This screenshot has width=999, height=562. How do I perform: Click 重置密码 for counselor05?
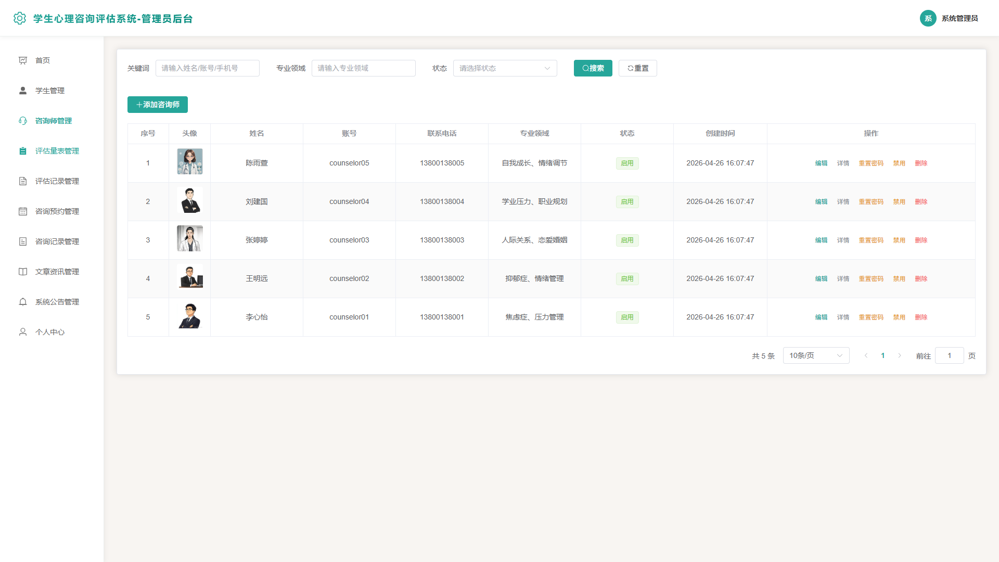(x=871, y=163)
